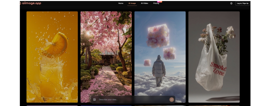Open the Pricing page
The image size is (270, 106).
tap(156, 3)
